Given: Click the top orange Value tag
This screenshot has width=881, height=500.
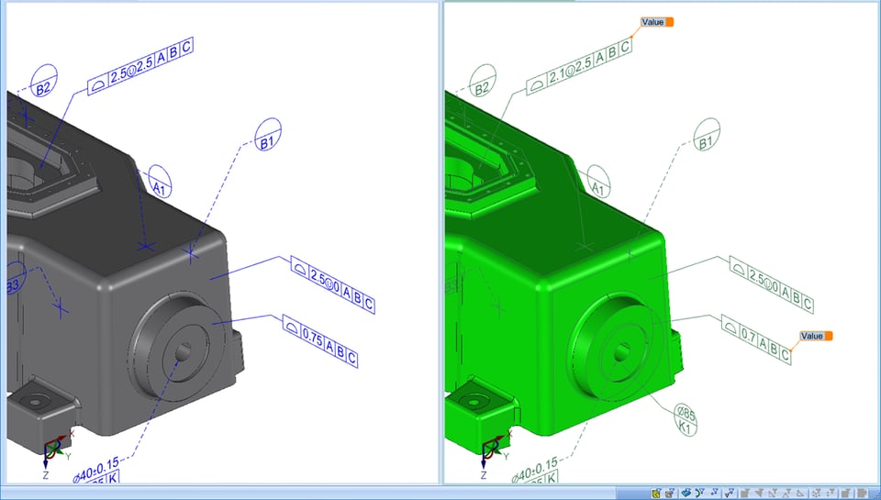Looking at the screenshot, I should click(656, 22).
